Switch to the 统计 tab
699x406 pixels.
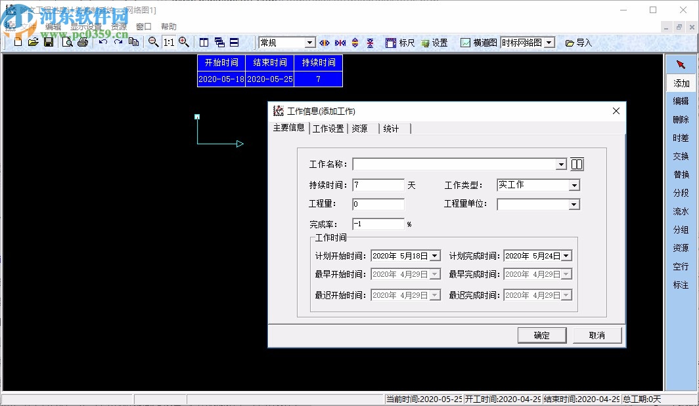392,129
